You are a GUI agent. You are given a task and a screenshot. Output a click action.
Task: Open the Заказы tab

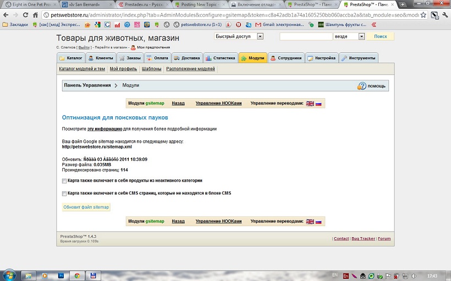[130, 58]
